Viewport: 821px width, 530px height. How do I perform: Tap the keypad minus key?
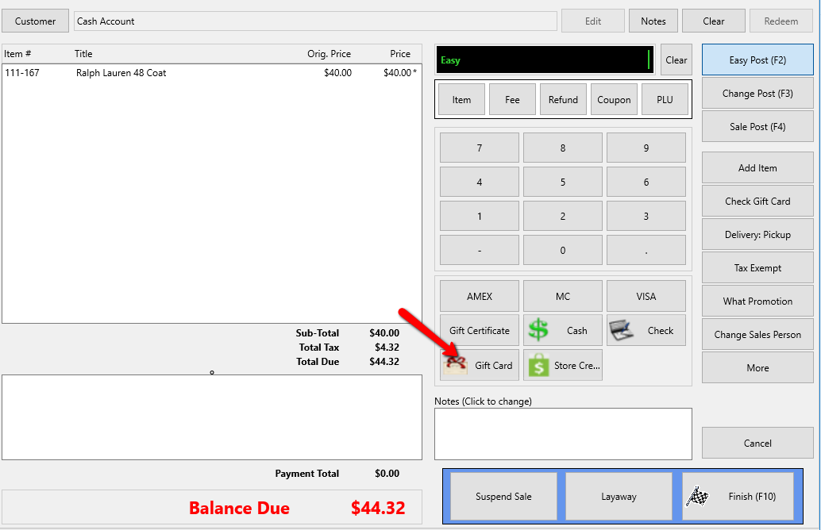[x=479, y=250]
